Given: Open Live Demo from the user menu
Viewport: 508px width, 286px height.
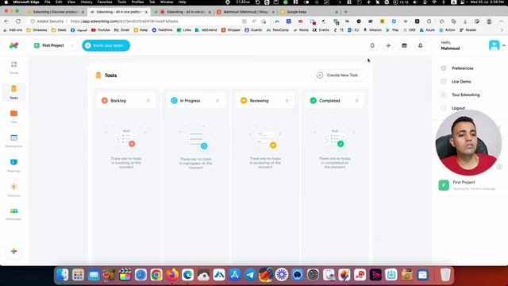Looking at the screenshot, I should point(461,82).
